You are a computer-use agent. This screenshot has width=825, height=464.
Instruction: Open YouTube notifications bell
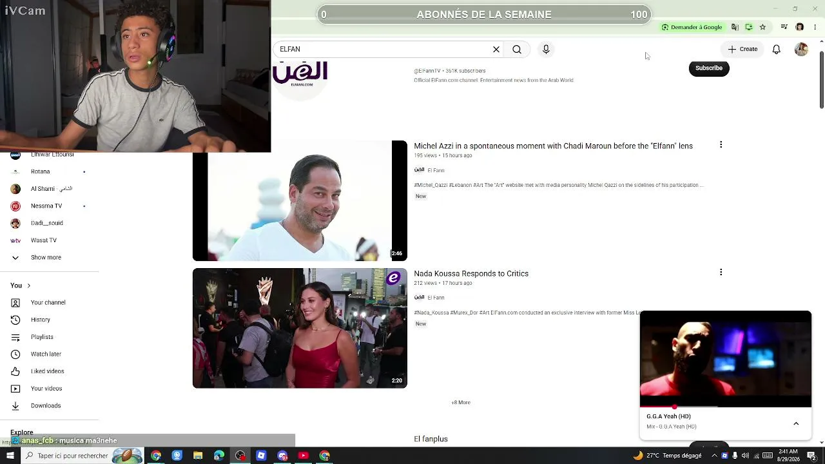point(777,50)
